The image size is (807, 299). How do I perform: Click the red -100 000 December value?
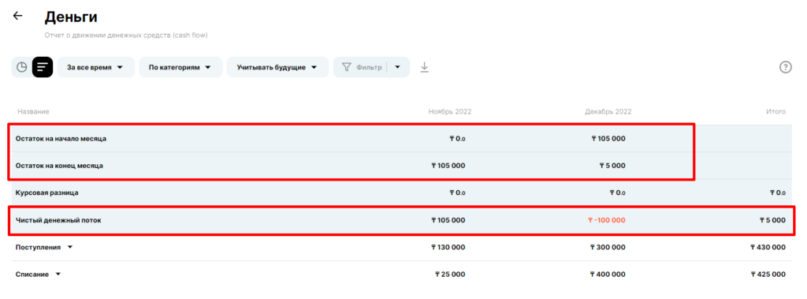pyautogui.click(x=607, y=220)
